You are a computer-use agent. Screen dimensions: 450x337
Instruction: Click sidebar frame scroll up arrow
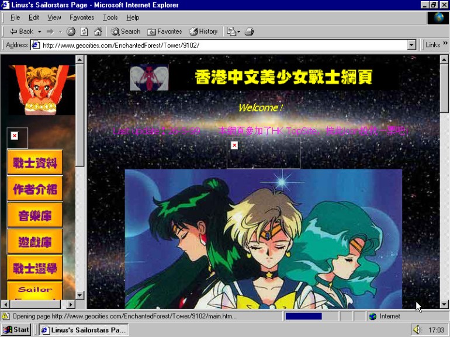tap(79, 60)
